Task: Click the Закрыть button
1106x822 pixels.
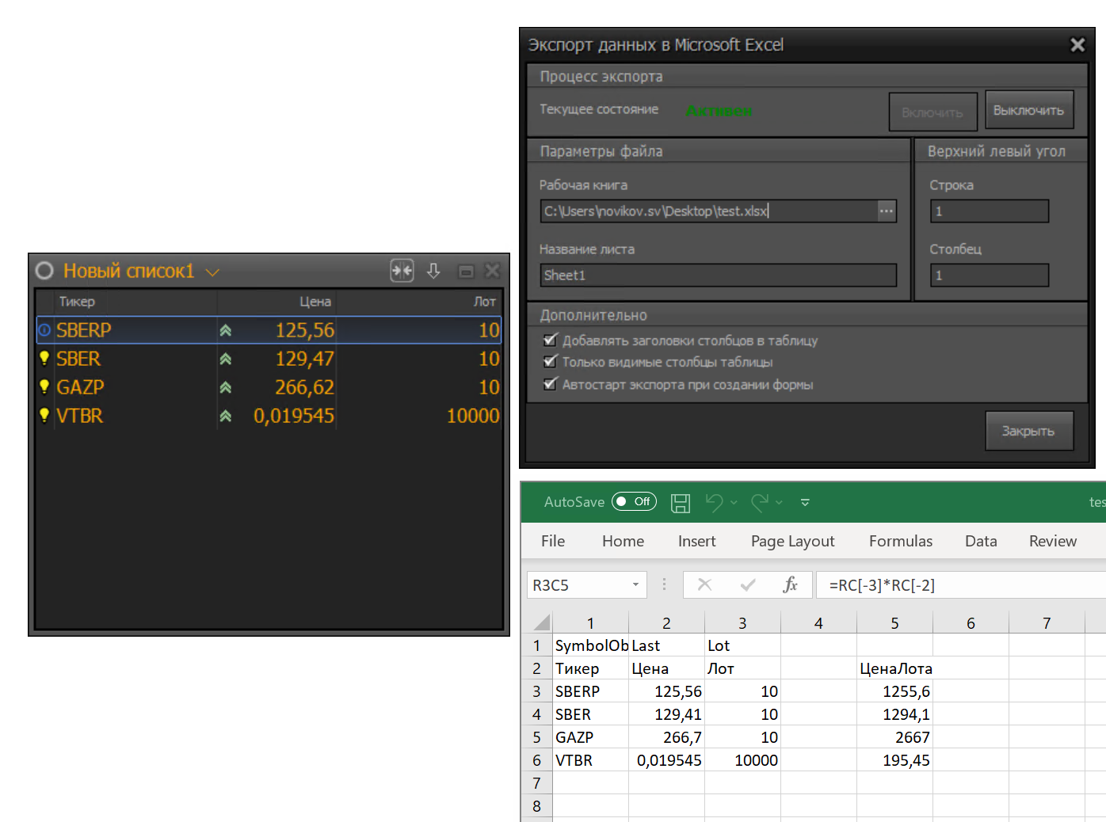Action: click(1028, 431)
